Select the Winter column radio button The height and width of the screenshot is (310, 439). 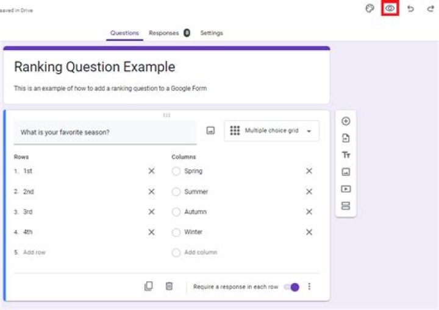(176, 232)
